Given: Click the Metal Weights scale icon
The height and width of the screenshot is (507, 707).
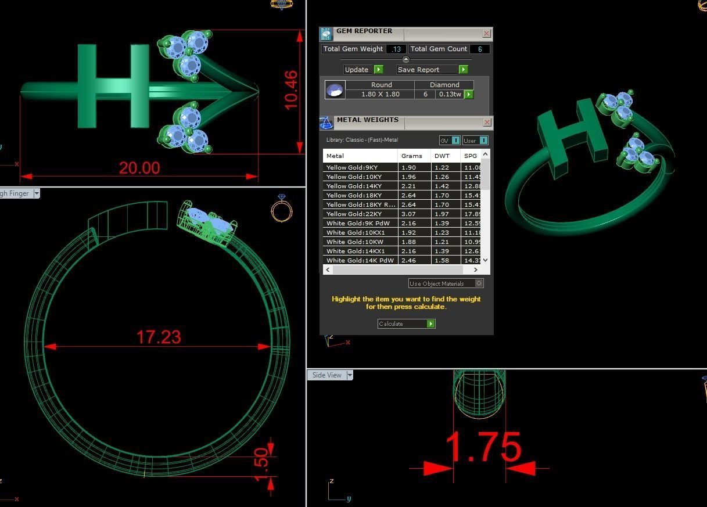Looking at the screenshot, I should tap(326, 122).
